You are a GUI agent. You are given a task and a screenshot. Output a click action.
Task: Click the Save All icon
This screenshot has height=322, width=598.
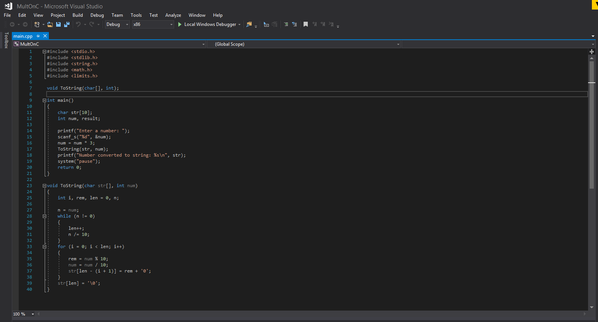point(67,24)
